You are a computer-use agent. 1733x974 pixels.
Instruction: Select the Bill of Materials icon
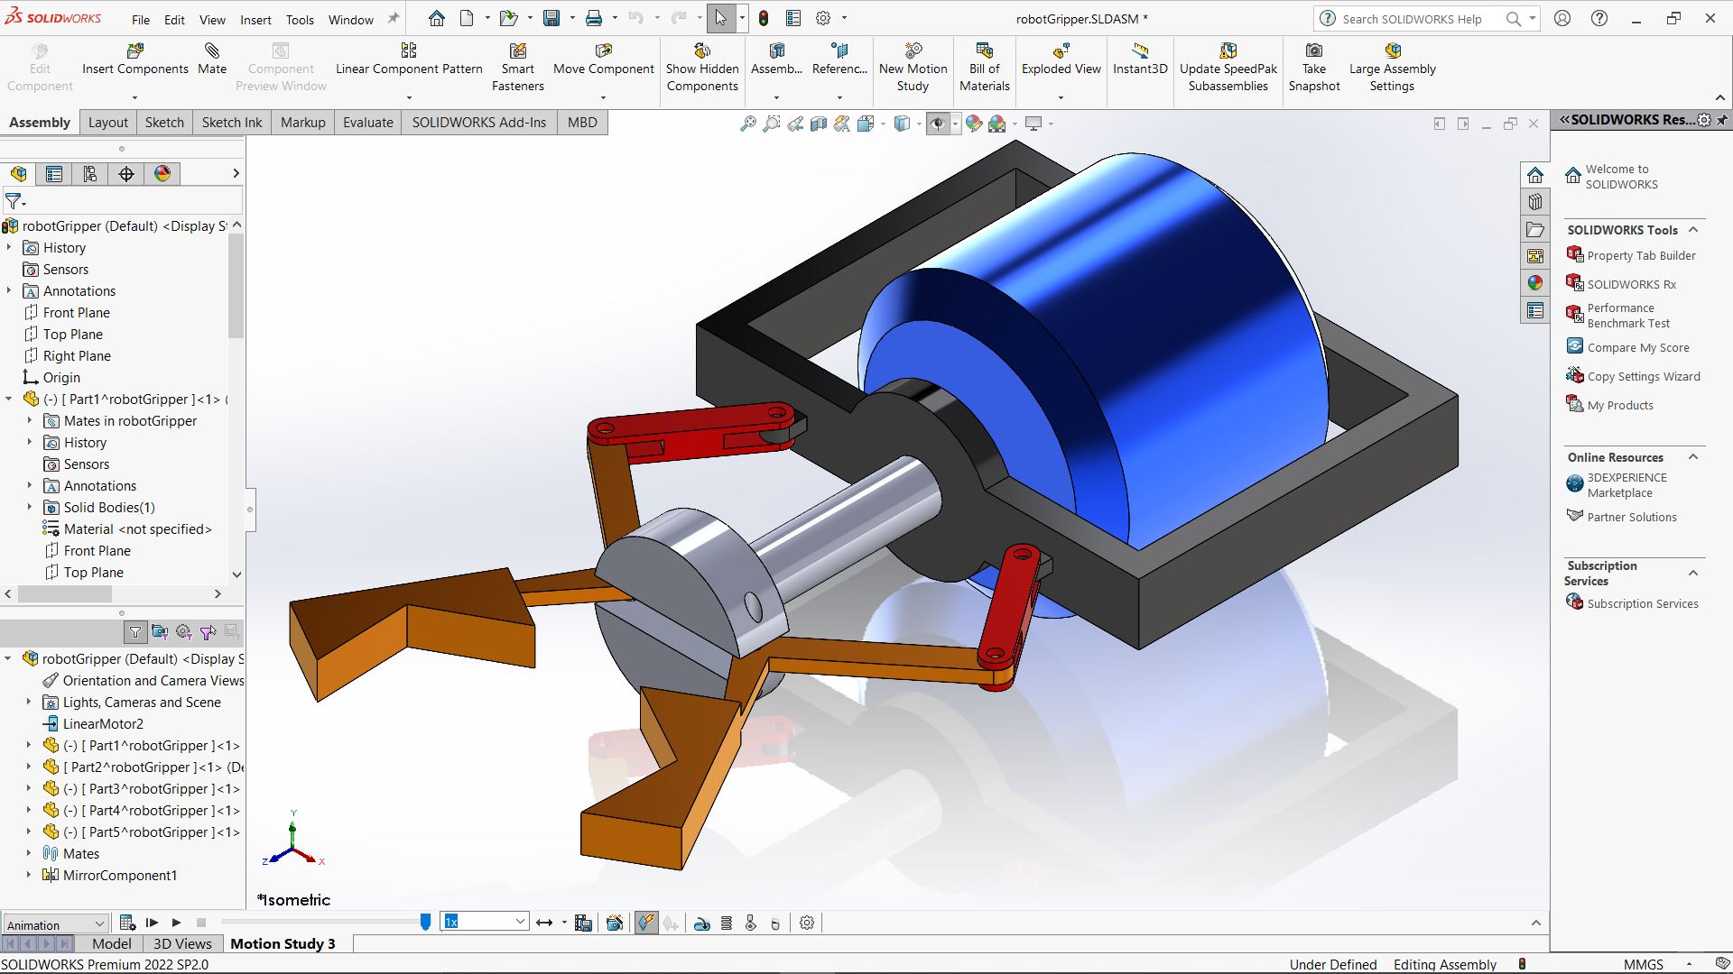click(984, 51)
